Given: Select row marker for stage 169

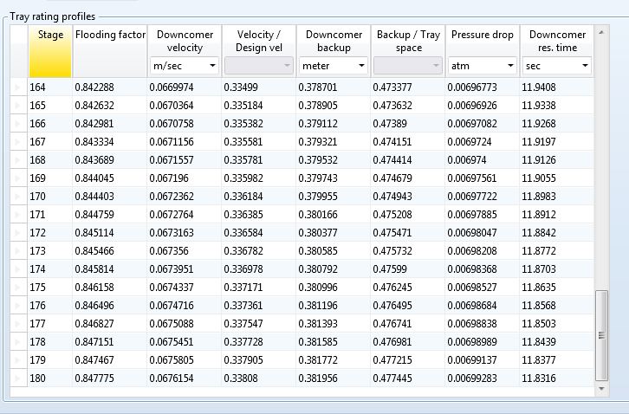Looking at the screenshot, I should pyautogui.click(x=18, y=178).
